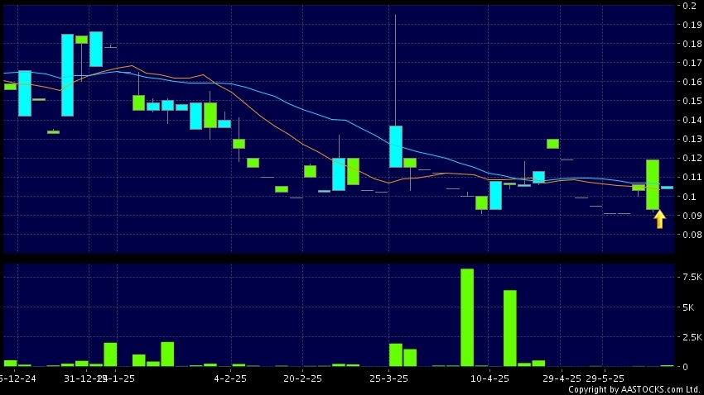The width and height of the screenshot is (704, 395).
Task: Click the 0.17 price axis label
Action: pos(692,63)
